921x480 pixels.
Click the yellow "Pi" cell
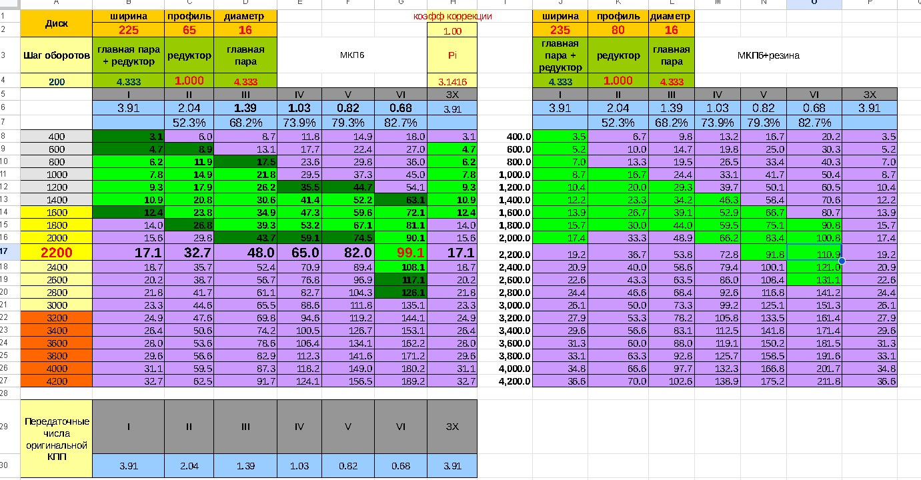click(x=452, y=56)
